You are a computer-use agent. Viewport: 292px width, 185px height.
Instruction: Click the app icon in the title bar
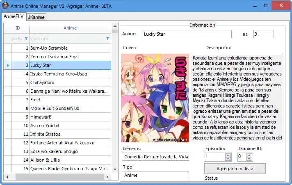pyautogui.click(x=5, y=6)
